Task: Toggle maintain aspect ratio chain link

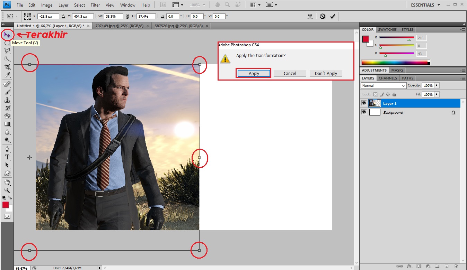Action: coord(127,16)
